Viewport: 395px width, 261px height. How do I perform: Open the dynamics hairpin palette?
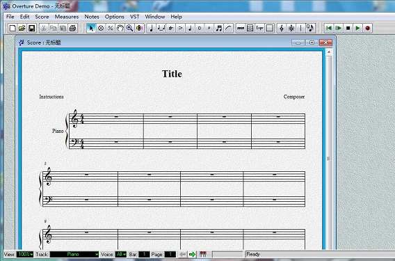(241, 28)
